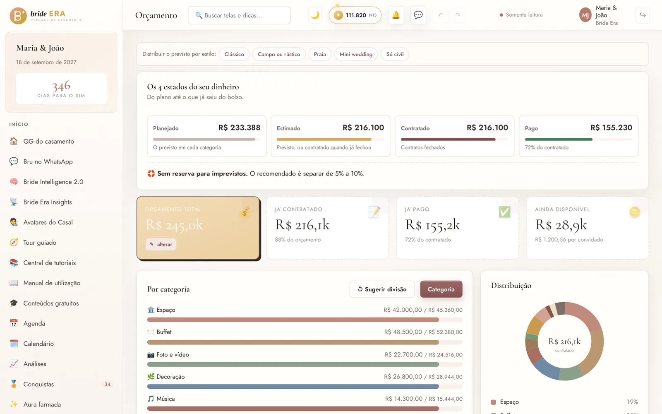Screen dimensions: 662x414
Task: Click the Categoria button
Action: click(441, 289)
